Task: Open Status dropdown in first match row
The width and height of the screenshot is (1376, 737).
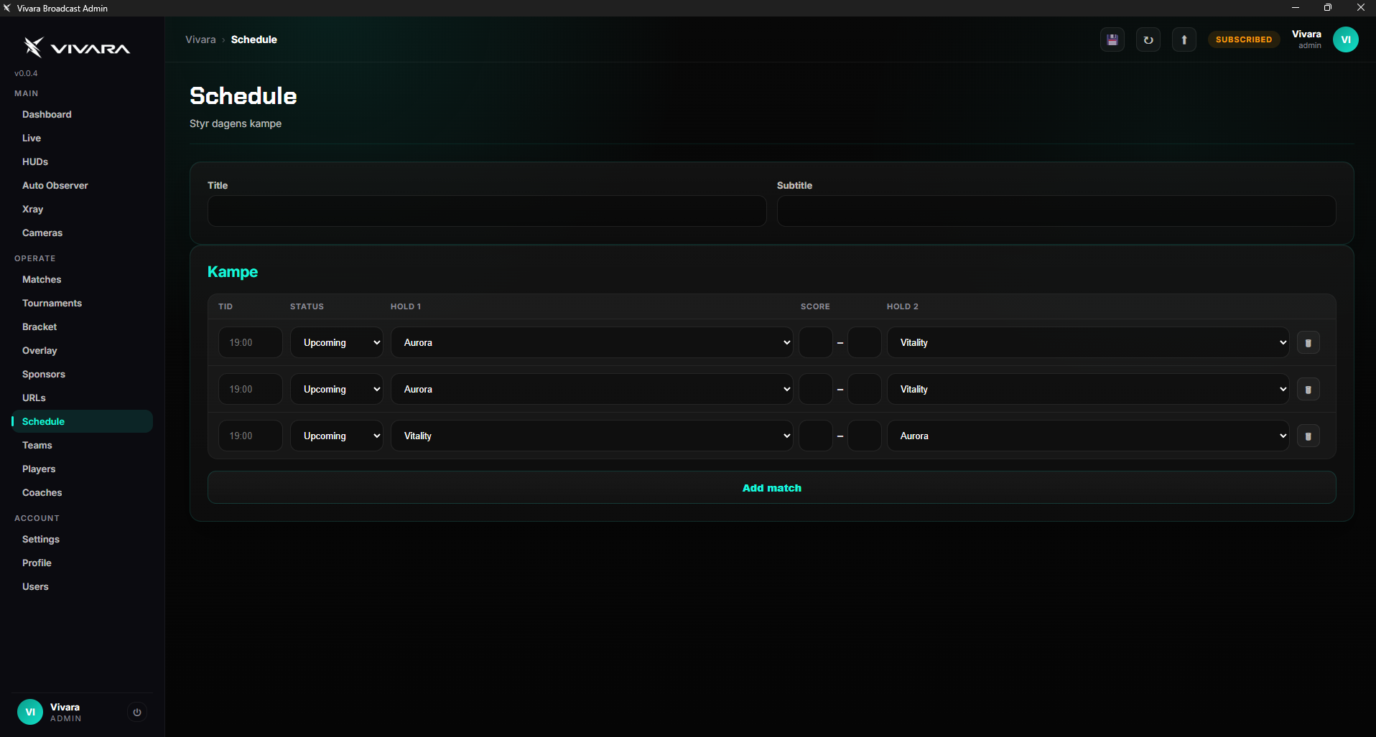Action: [337, 342]
